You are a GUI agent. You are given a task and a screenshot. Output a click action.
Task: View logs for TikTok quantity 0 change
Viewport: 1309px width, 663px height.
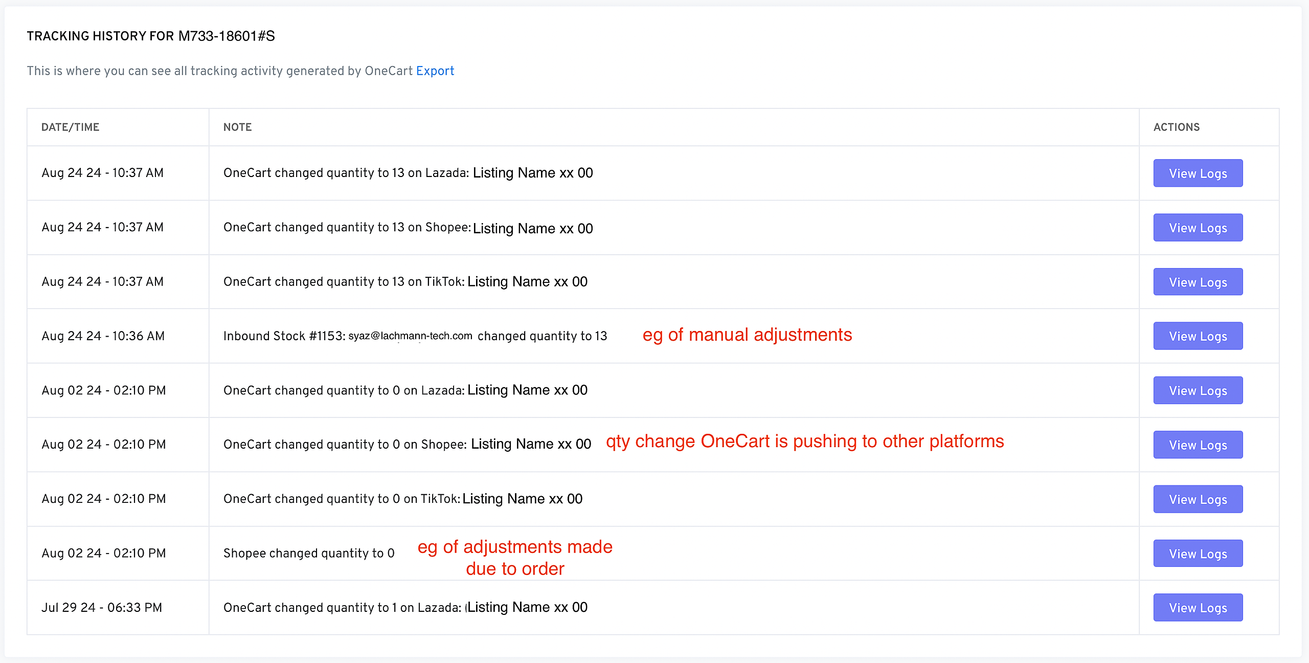pyautogui.click(x=1198, y=499)
